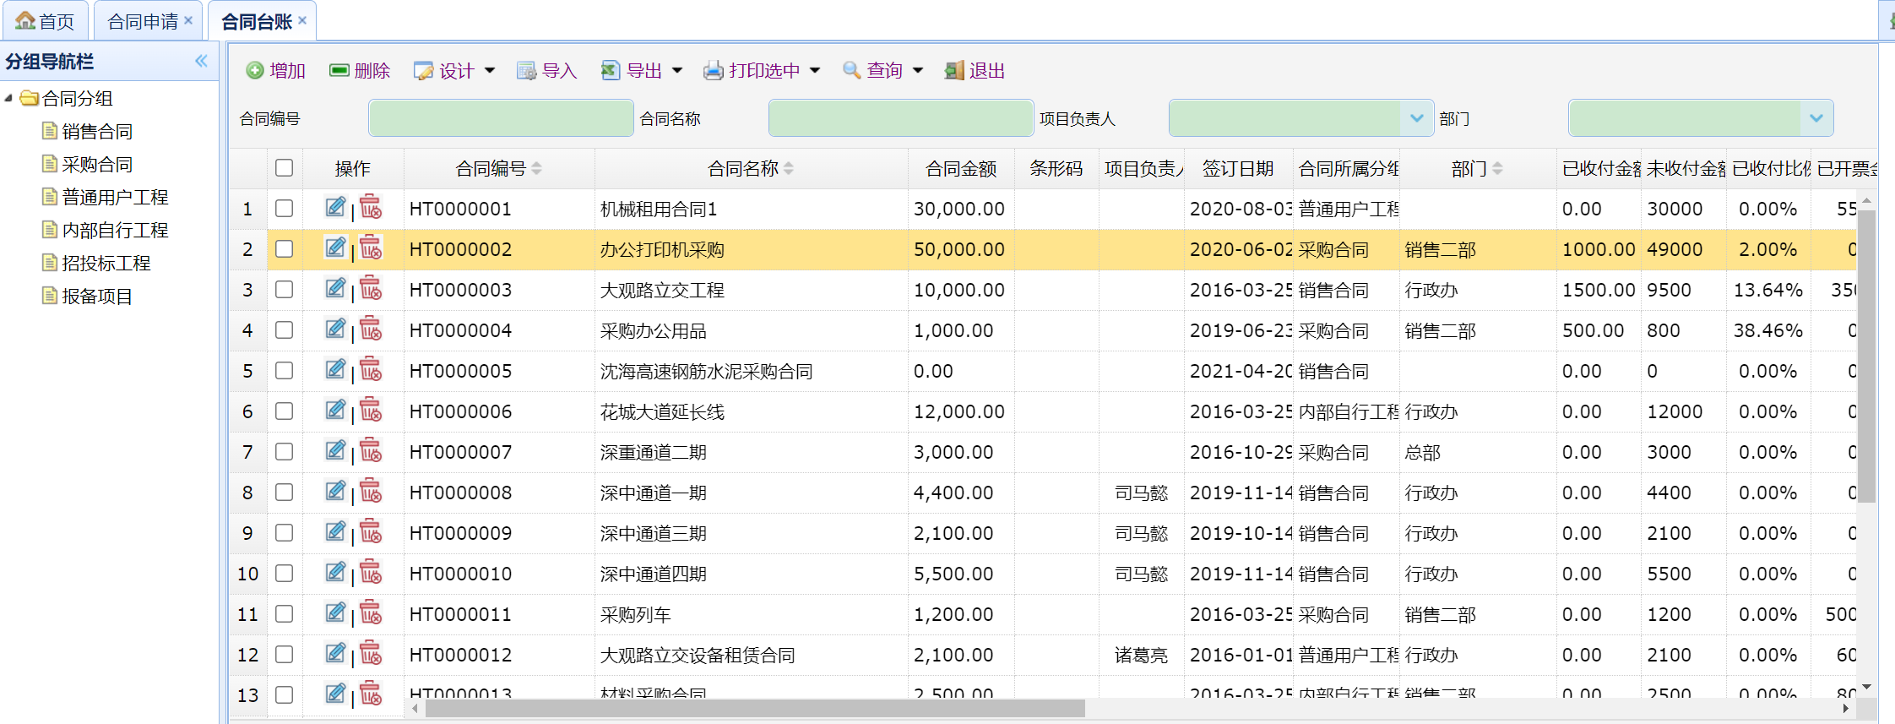Sort by the 合同编号 column header

[x=499, y=169]
